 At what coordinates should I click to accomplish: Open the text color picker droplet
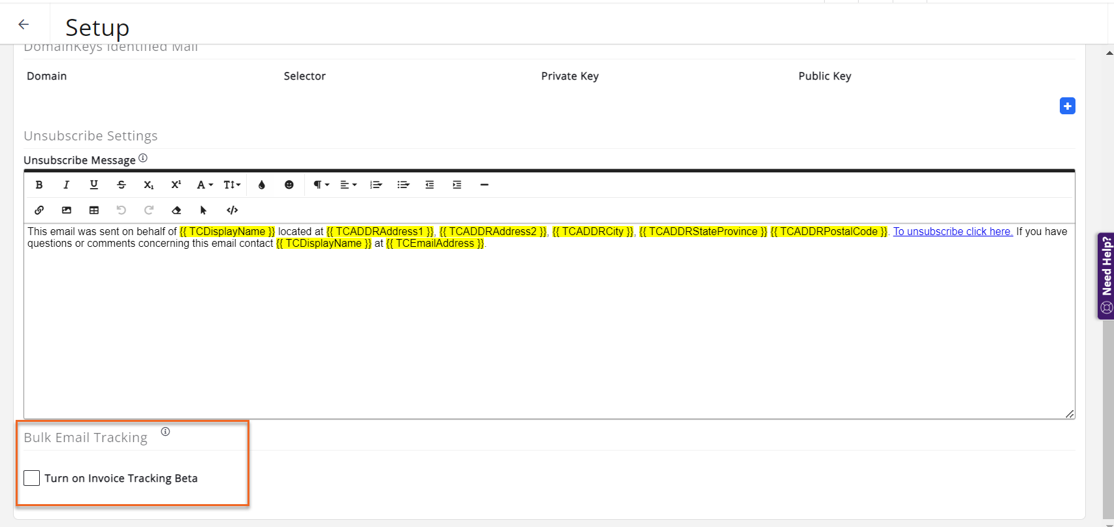coord(262,185)
